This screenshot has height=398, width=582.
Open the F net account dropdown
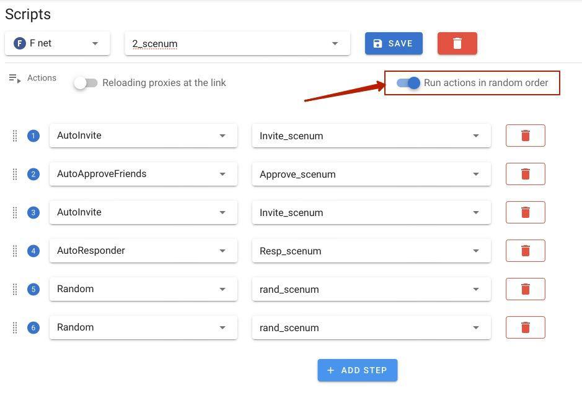58,43
